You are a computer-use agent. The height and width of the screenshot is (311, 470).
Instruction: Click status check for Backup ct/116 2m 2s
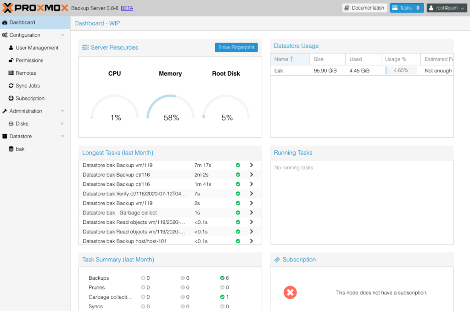pyautogui.click(x=238, y=175)
